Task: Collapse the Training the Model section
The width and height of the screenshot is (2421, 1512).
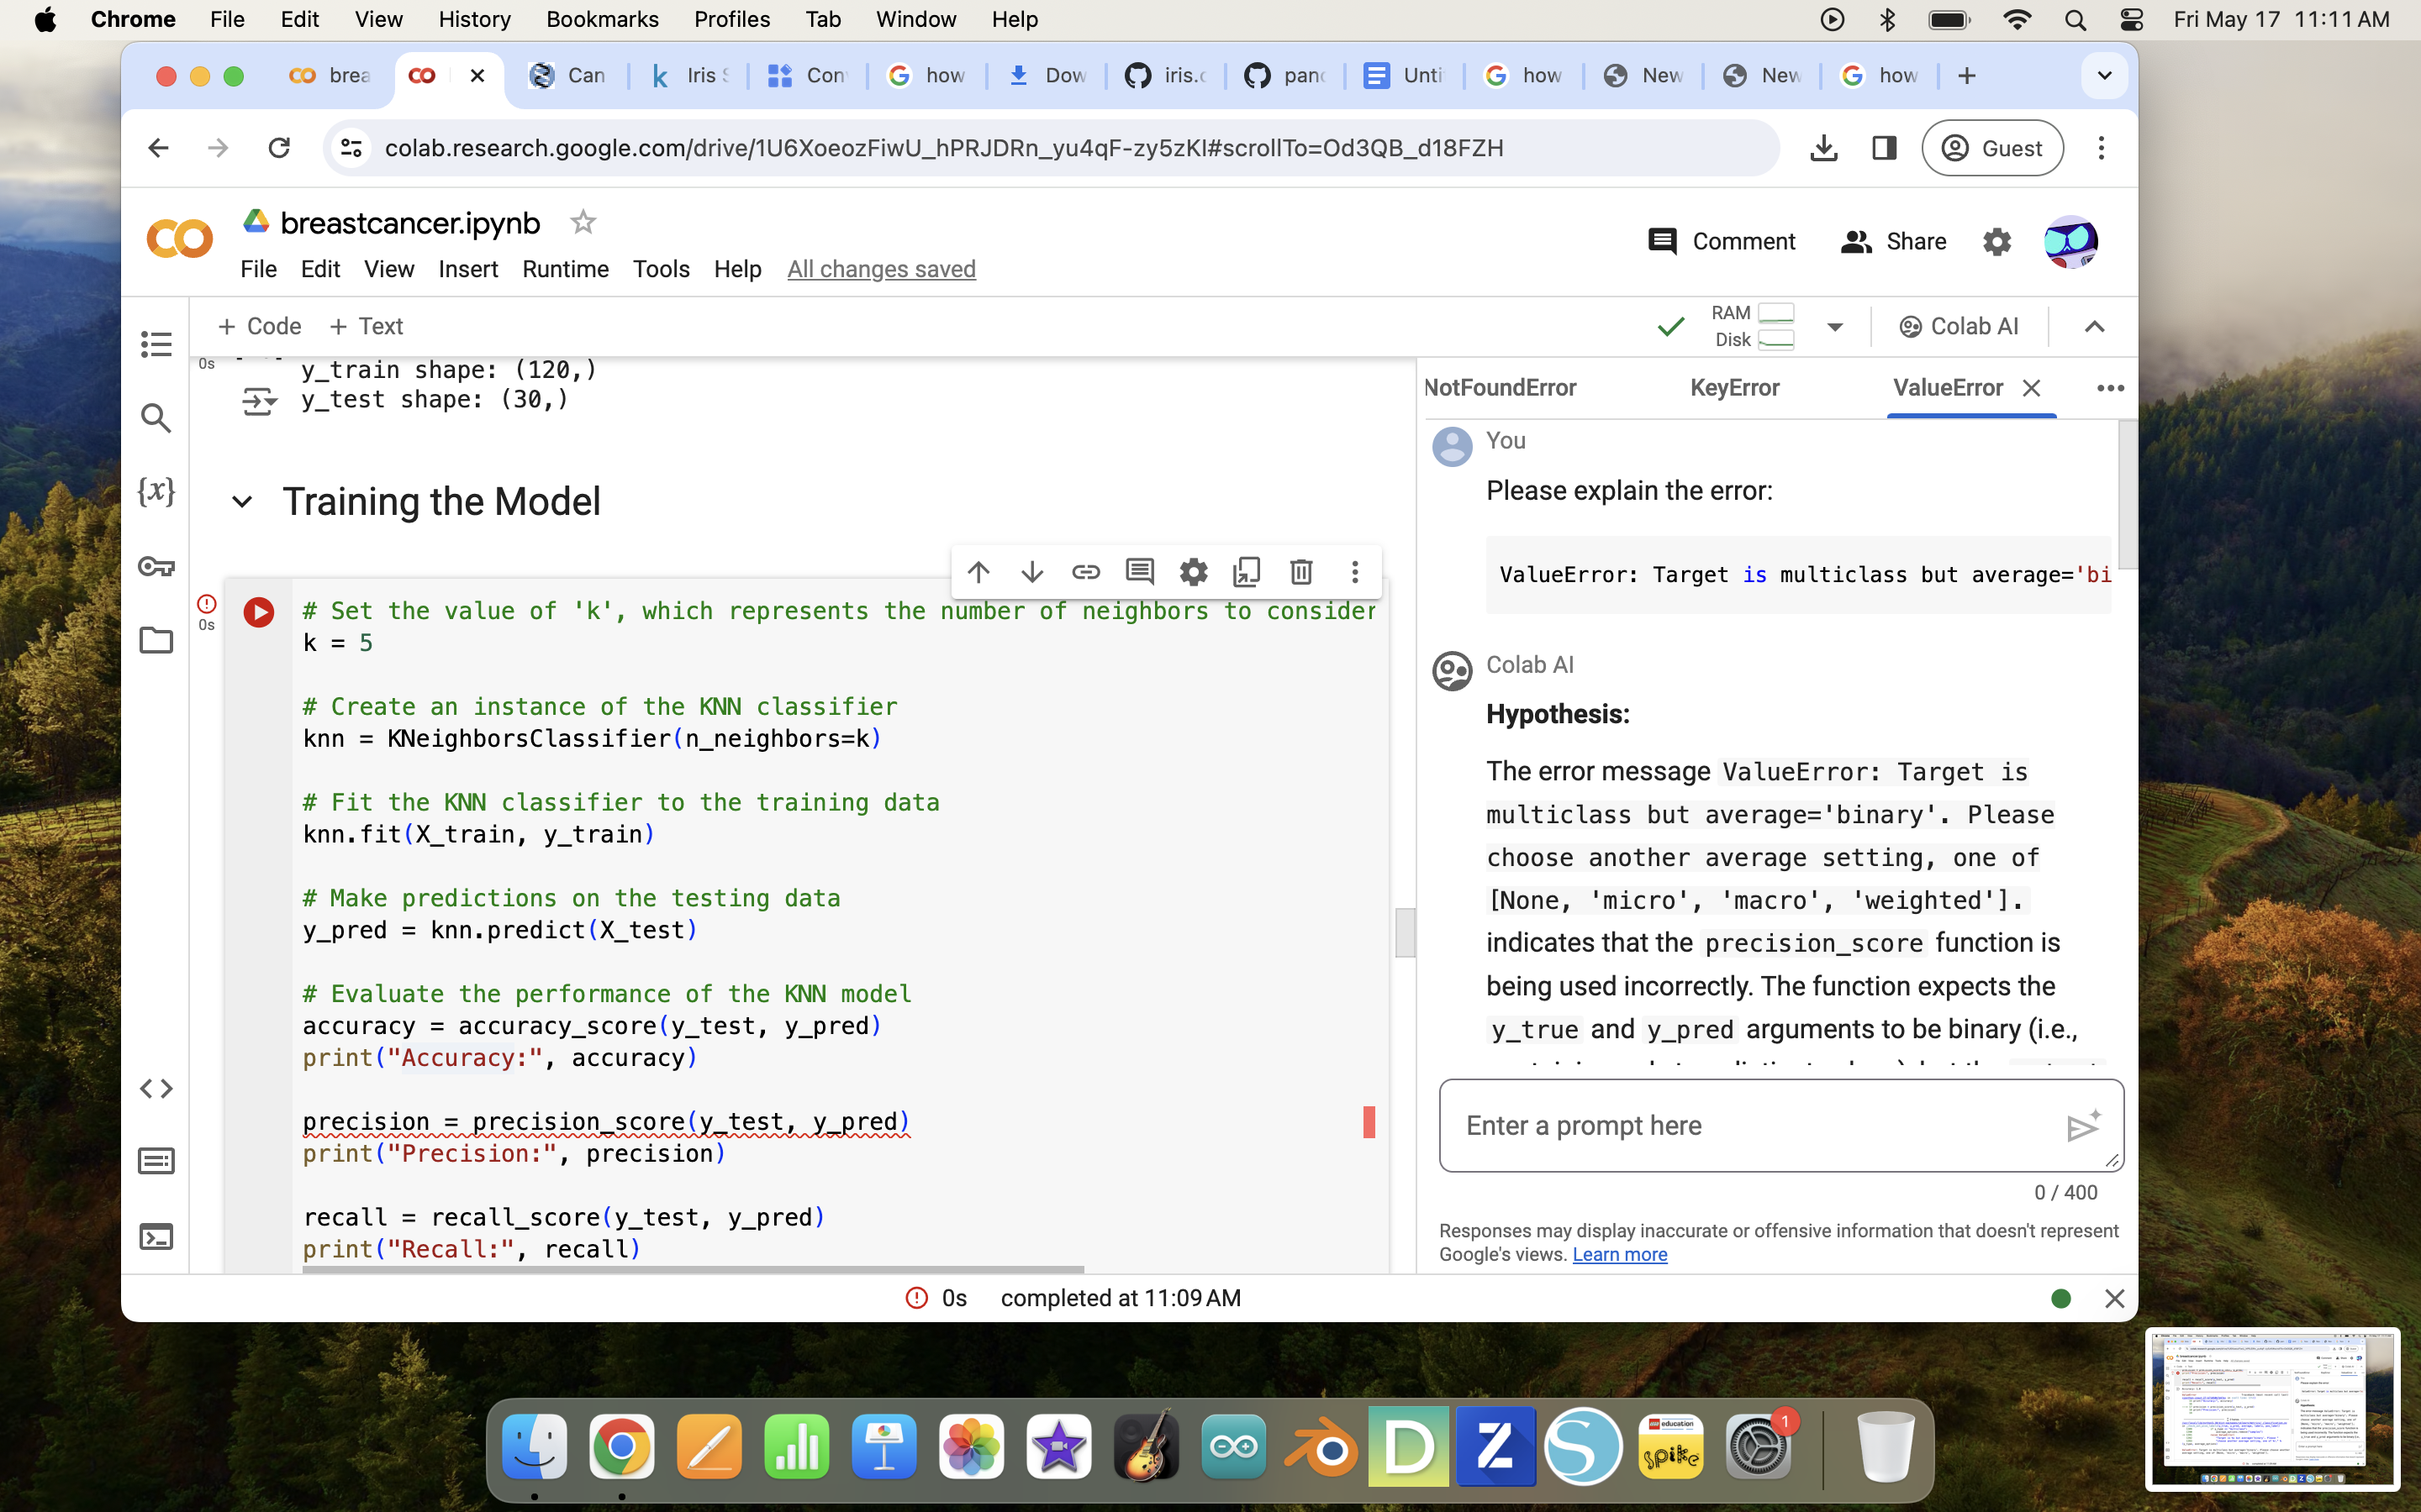Action: pos(242,502)
